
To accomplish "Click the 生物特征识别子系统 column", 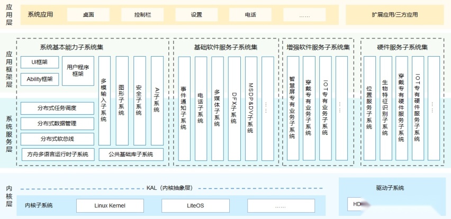I will tap(386, 108).
